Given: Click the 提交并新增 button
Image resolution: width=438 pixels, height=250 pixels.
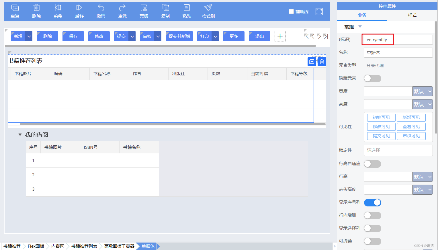Looking at the screenshot, I should pyautogui.click(x=179, y=36).
